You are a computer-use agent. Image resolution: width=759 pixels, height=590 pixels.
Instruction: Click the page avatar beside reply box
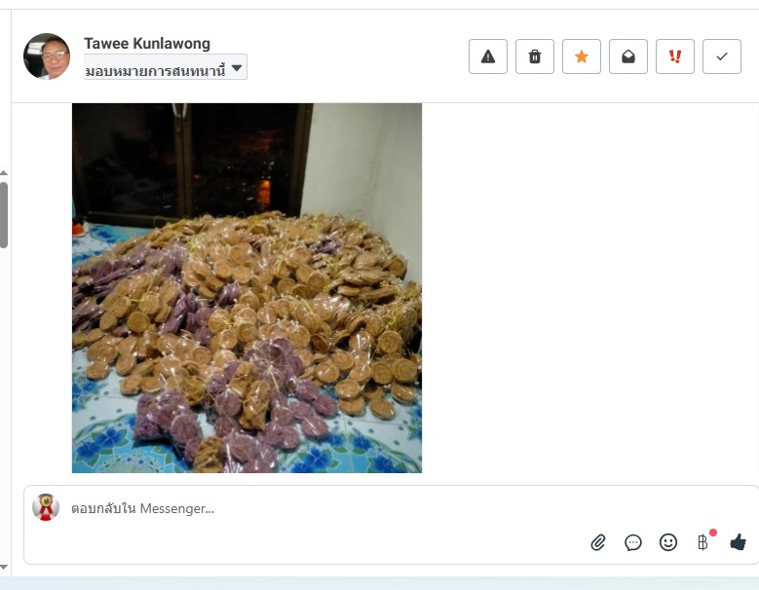(x=46, y=507)
